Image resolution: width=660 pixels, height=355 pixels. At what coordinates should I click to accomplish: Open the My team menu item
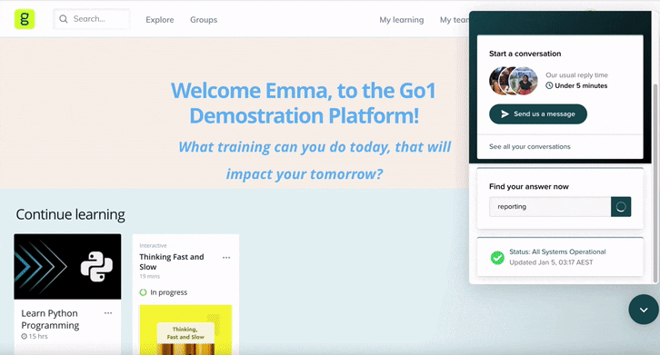[455, 20]
